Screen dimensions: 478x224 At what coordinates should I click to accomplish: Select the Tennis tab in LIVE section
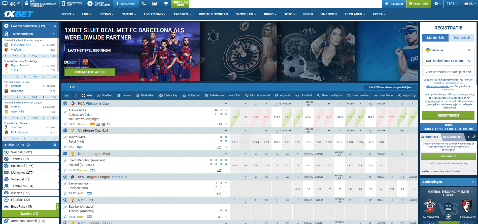point(124,95)
